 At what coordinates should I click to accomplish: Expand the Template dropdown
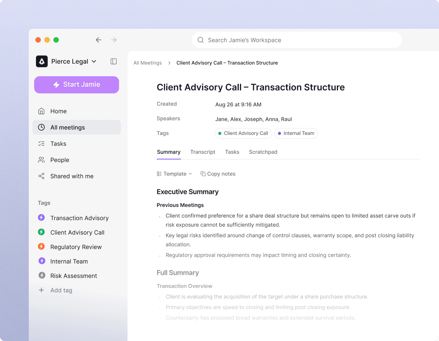click(174, 174)
